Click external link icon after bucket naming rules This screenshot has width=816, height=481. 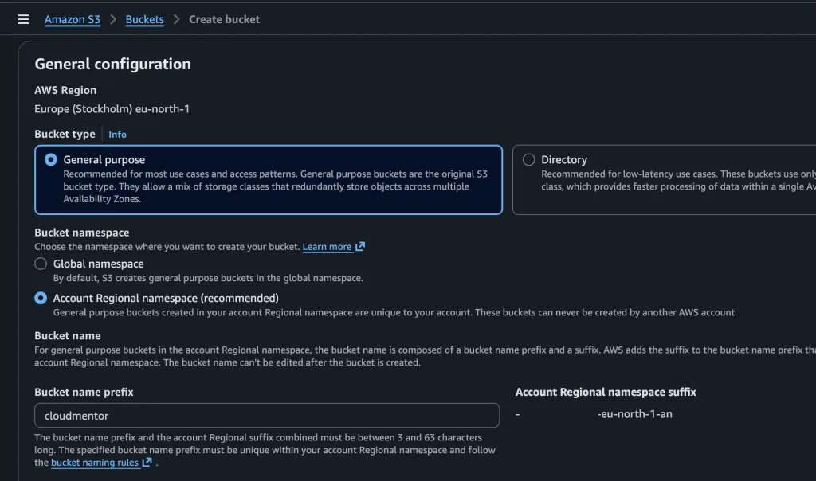click(147, 463)
